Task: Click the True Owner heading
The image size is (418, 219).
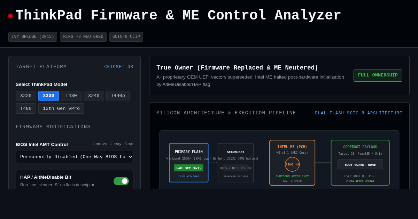Action: click(237, 68)
